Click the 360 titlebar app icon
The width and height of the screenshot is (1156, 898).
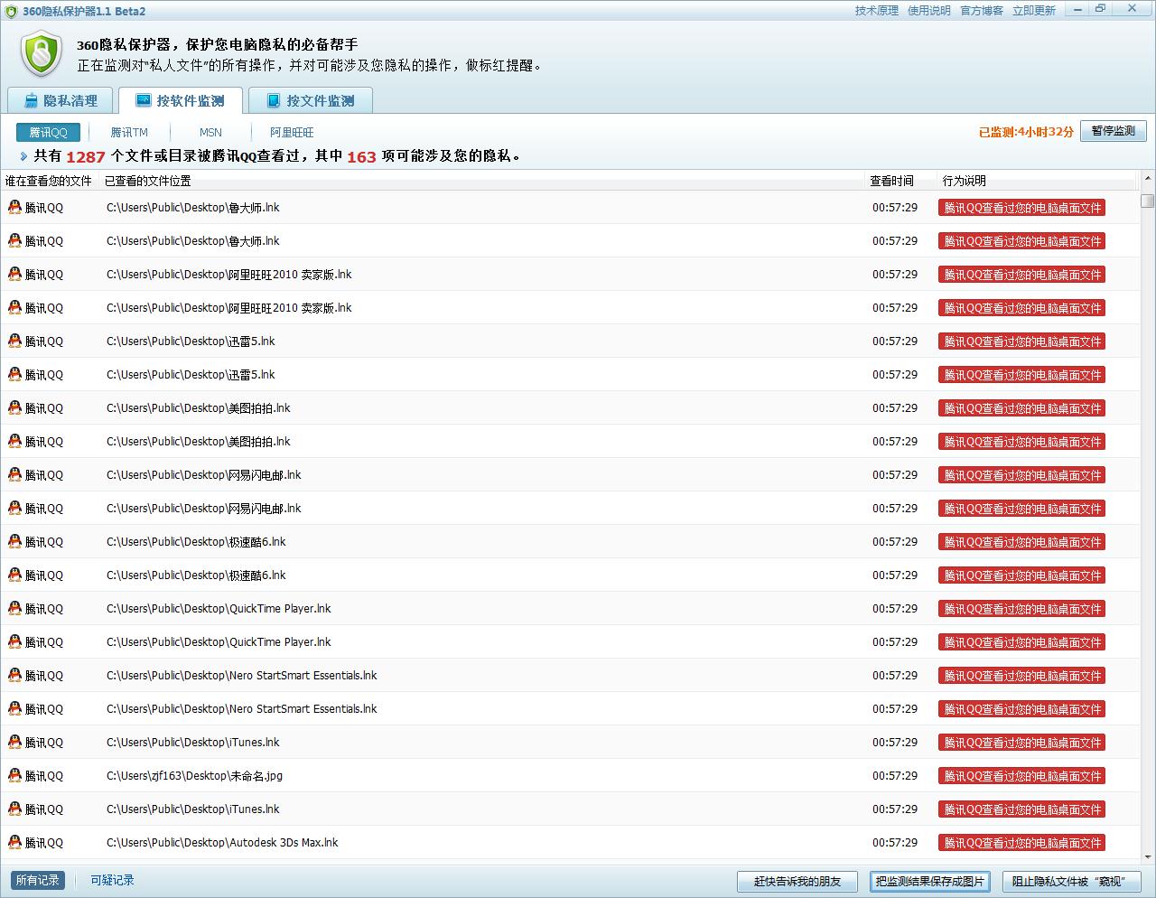click(x=11, y=11)
